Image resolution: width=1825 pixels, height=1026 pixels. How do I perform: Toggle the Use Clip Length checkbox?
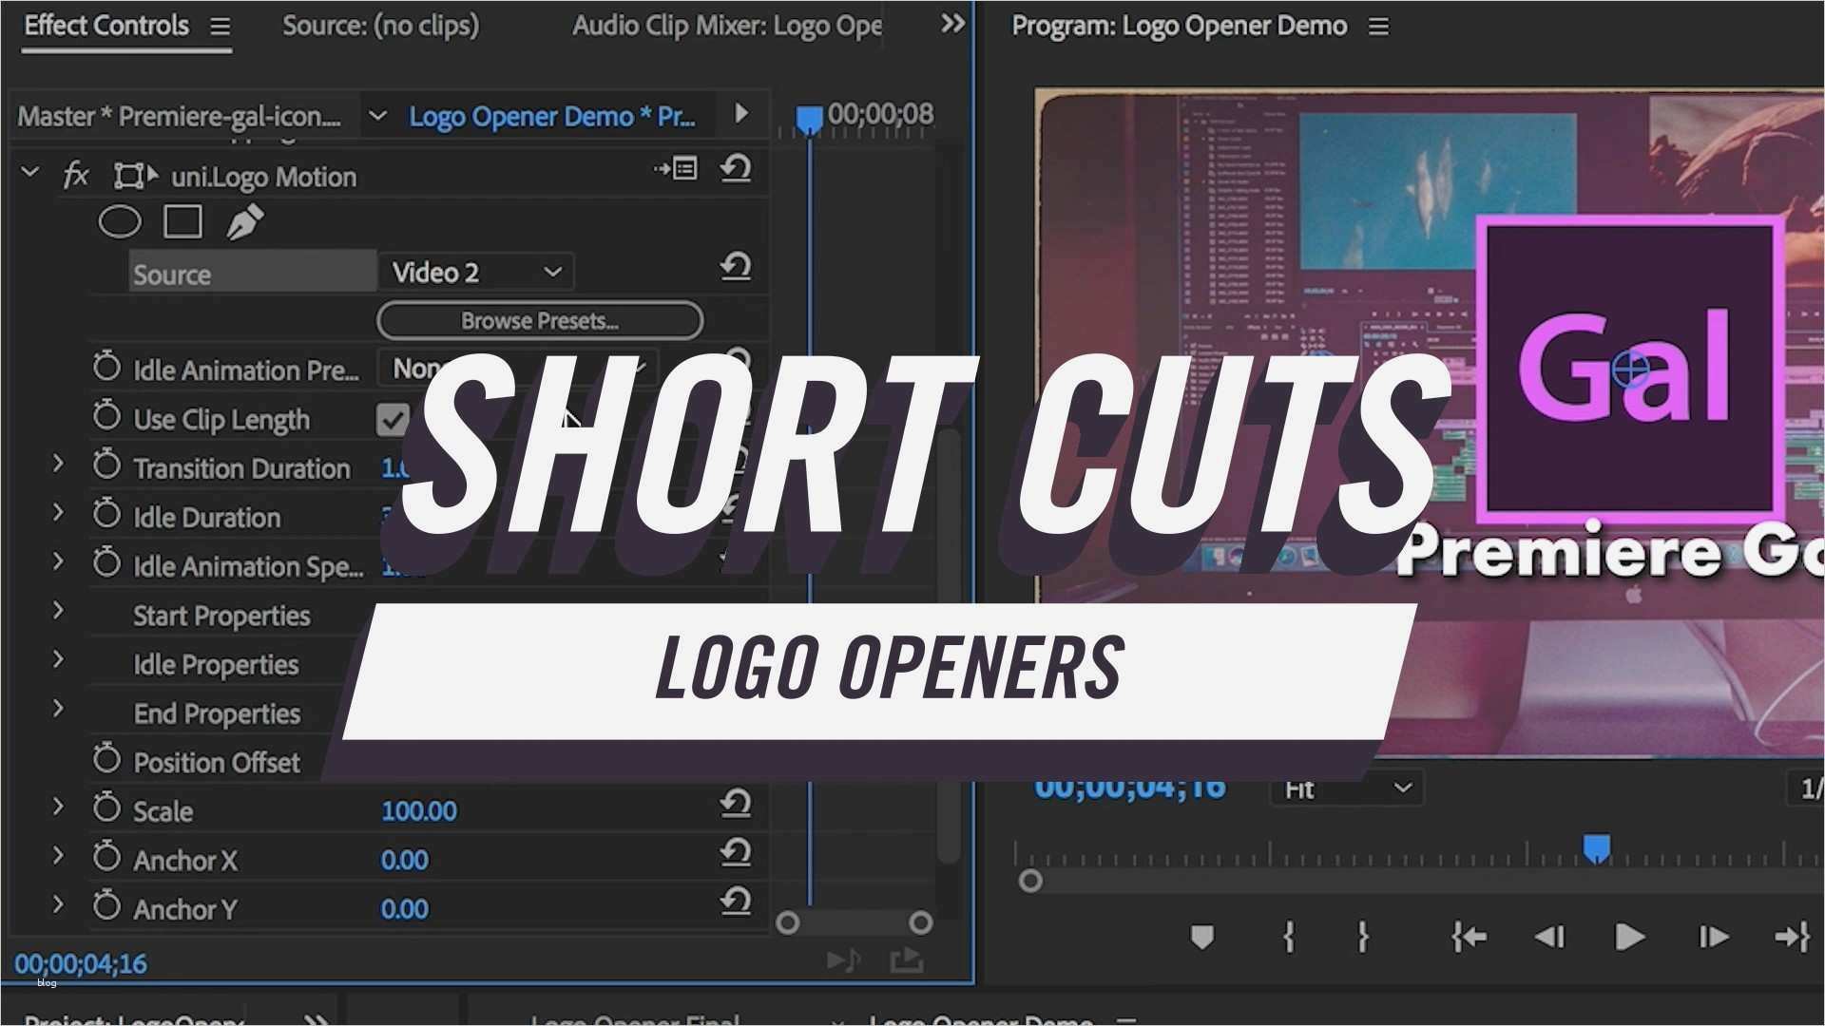click(x=393, y=420)
